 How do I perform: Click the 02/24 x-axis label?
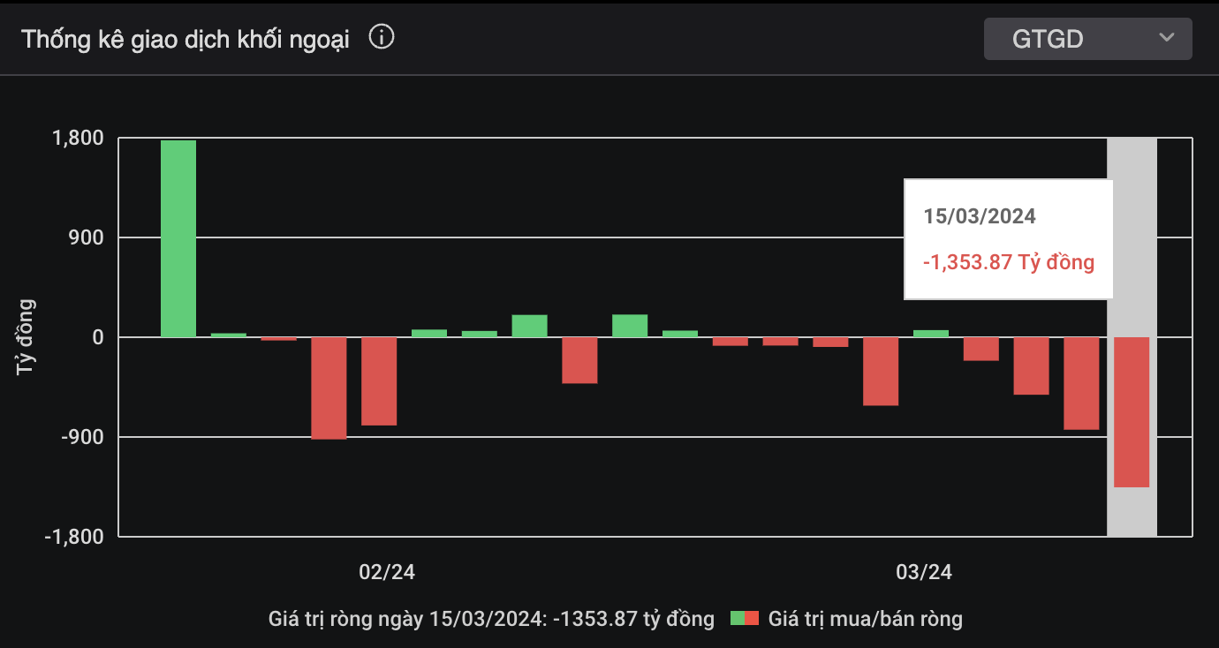[x=387, y=572]
